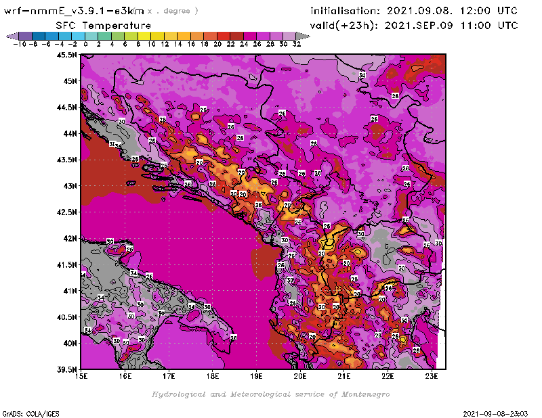Click the legend swatch between 30 and 32
This screenshot has height=418, width=542.
pos(290,36)
